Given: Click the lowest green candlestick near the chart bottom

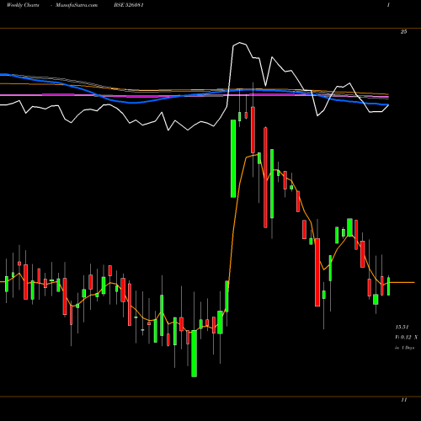Looking at the screenshot, I should coord(194,354).
